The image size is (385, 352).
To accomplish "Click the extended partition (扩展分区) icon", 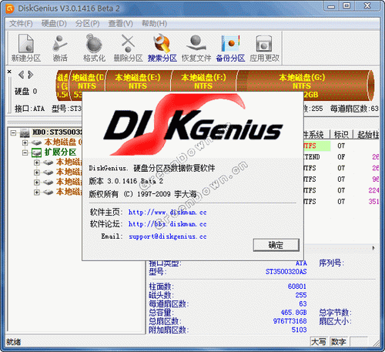I will click(36, 153).
